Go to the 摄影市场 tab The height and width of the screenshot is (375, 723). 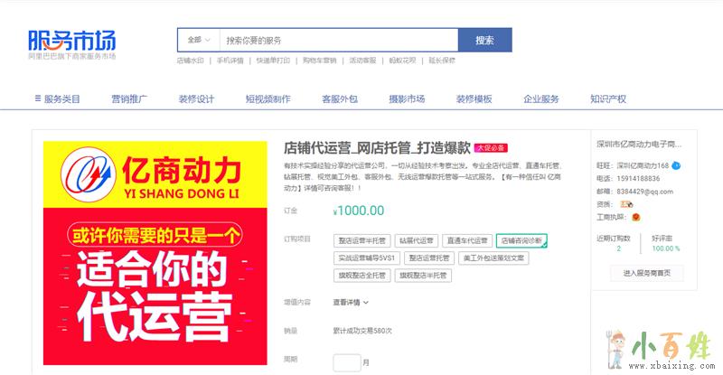pos(407,99)
